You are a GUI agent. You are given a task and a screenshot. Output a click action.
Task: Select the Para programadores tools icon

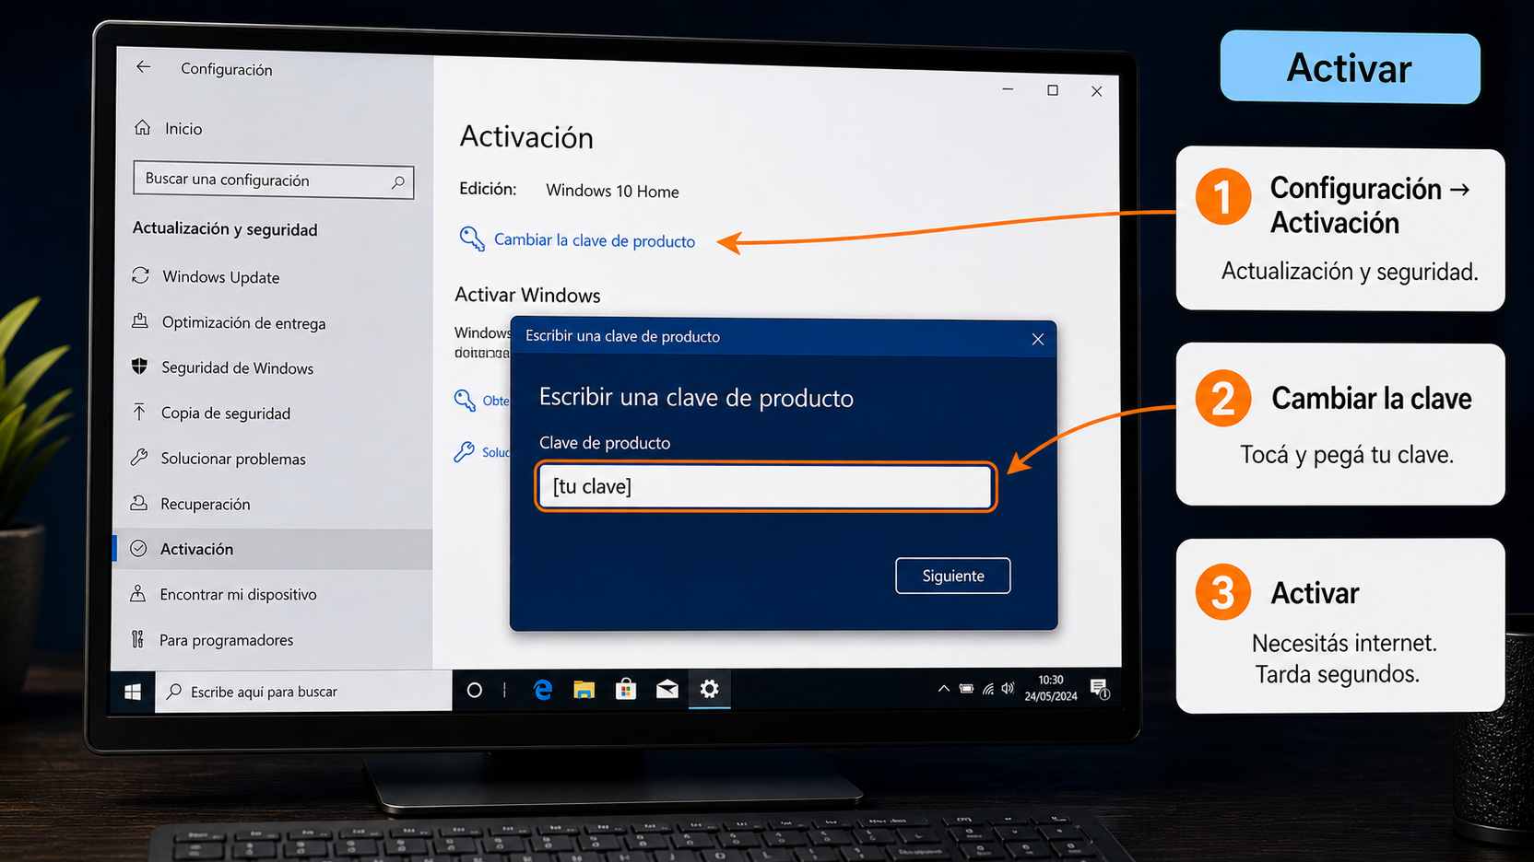137,639
